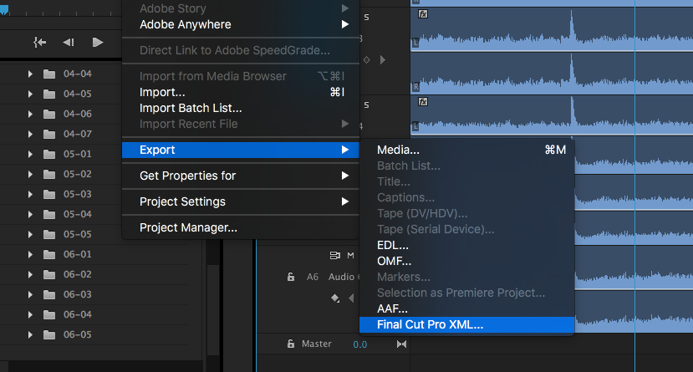
Task: Expand the 05-03 folder disclosure triangle
Action: pos(30,195)
